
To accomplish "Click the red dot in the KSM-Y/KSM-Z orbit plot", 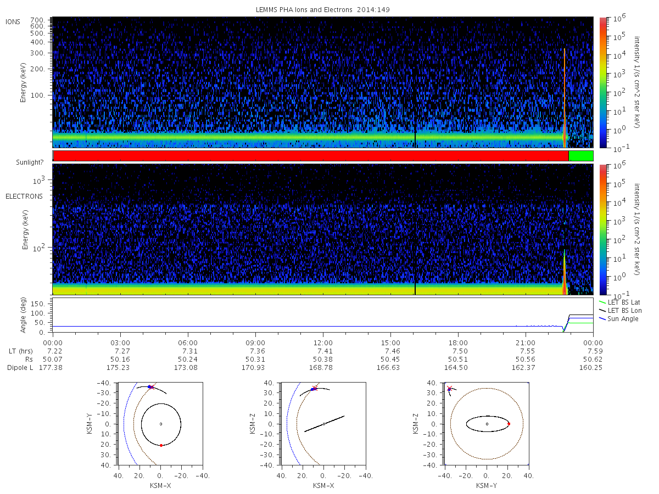I will pyautogui.click(x=509, y=424).
